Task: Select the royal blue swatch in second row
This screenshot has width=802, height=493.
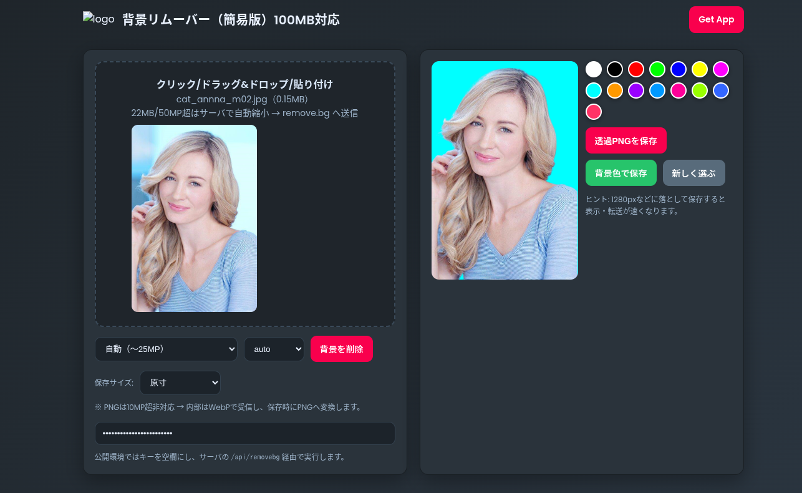Action: tap(721, 90)
